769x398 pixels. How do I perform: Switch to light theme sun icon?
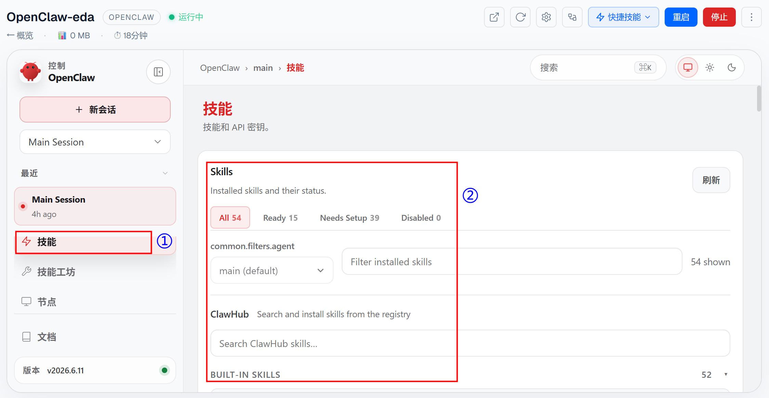[710, 67]
